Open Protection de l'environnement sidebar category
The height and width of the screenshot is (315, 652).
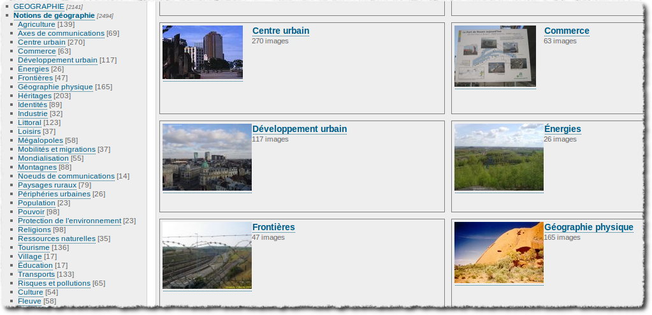[69, 221]
